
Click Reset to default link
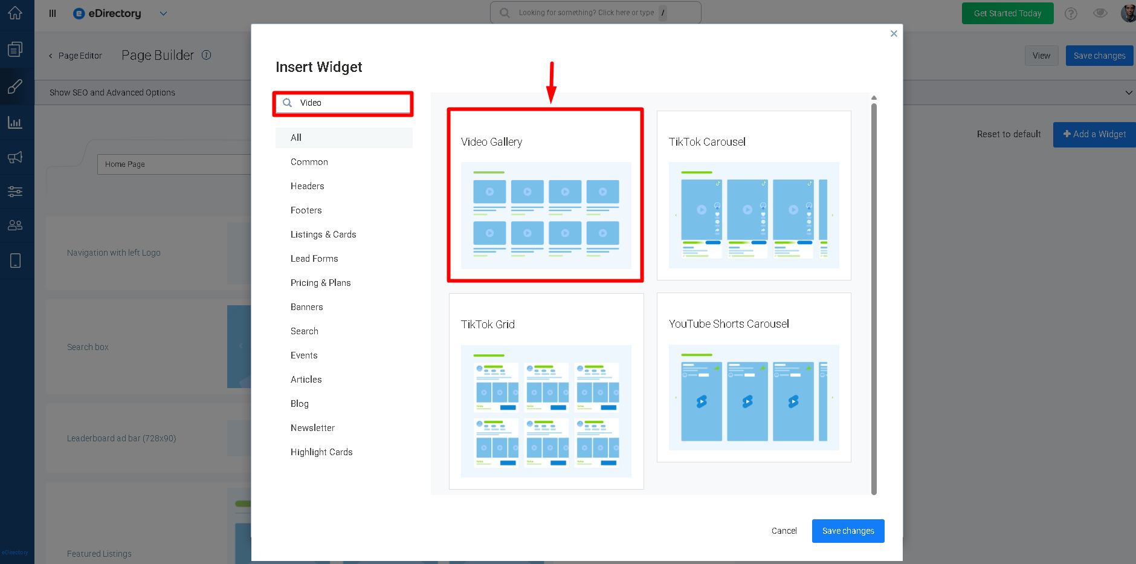(1009, 134)
